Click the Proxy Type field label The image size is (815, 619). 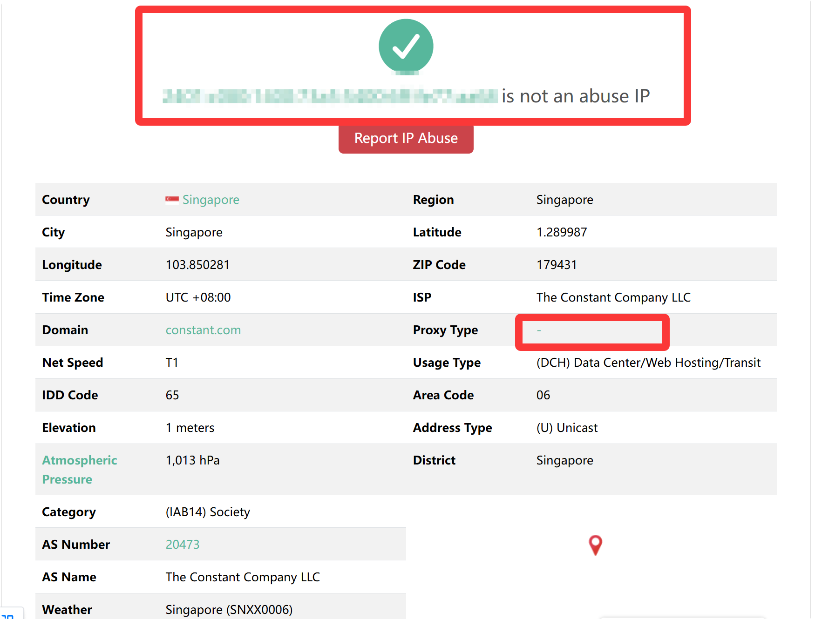(445, 330)
